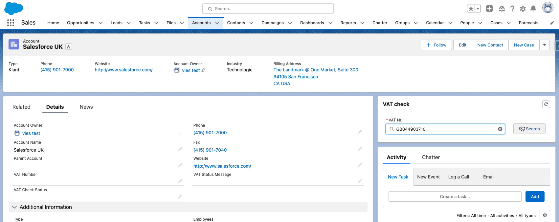Open the activity filter settings gear
This screenshot has width=559, height=222.
[545, 215]
